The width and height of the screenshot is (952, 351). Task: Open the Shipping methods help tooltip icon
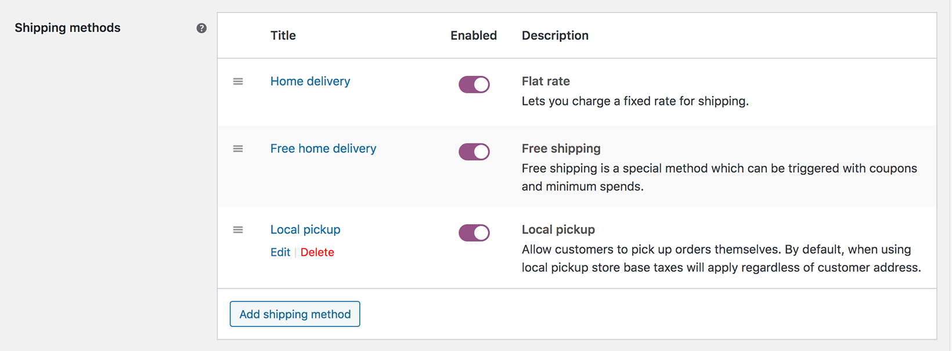point(201,27)
